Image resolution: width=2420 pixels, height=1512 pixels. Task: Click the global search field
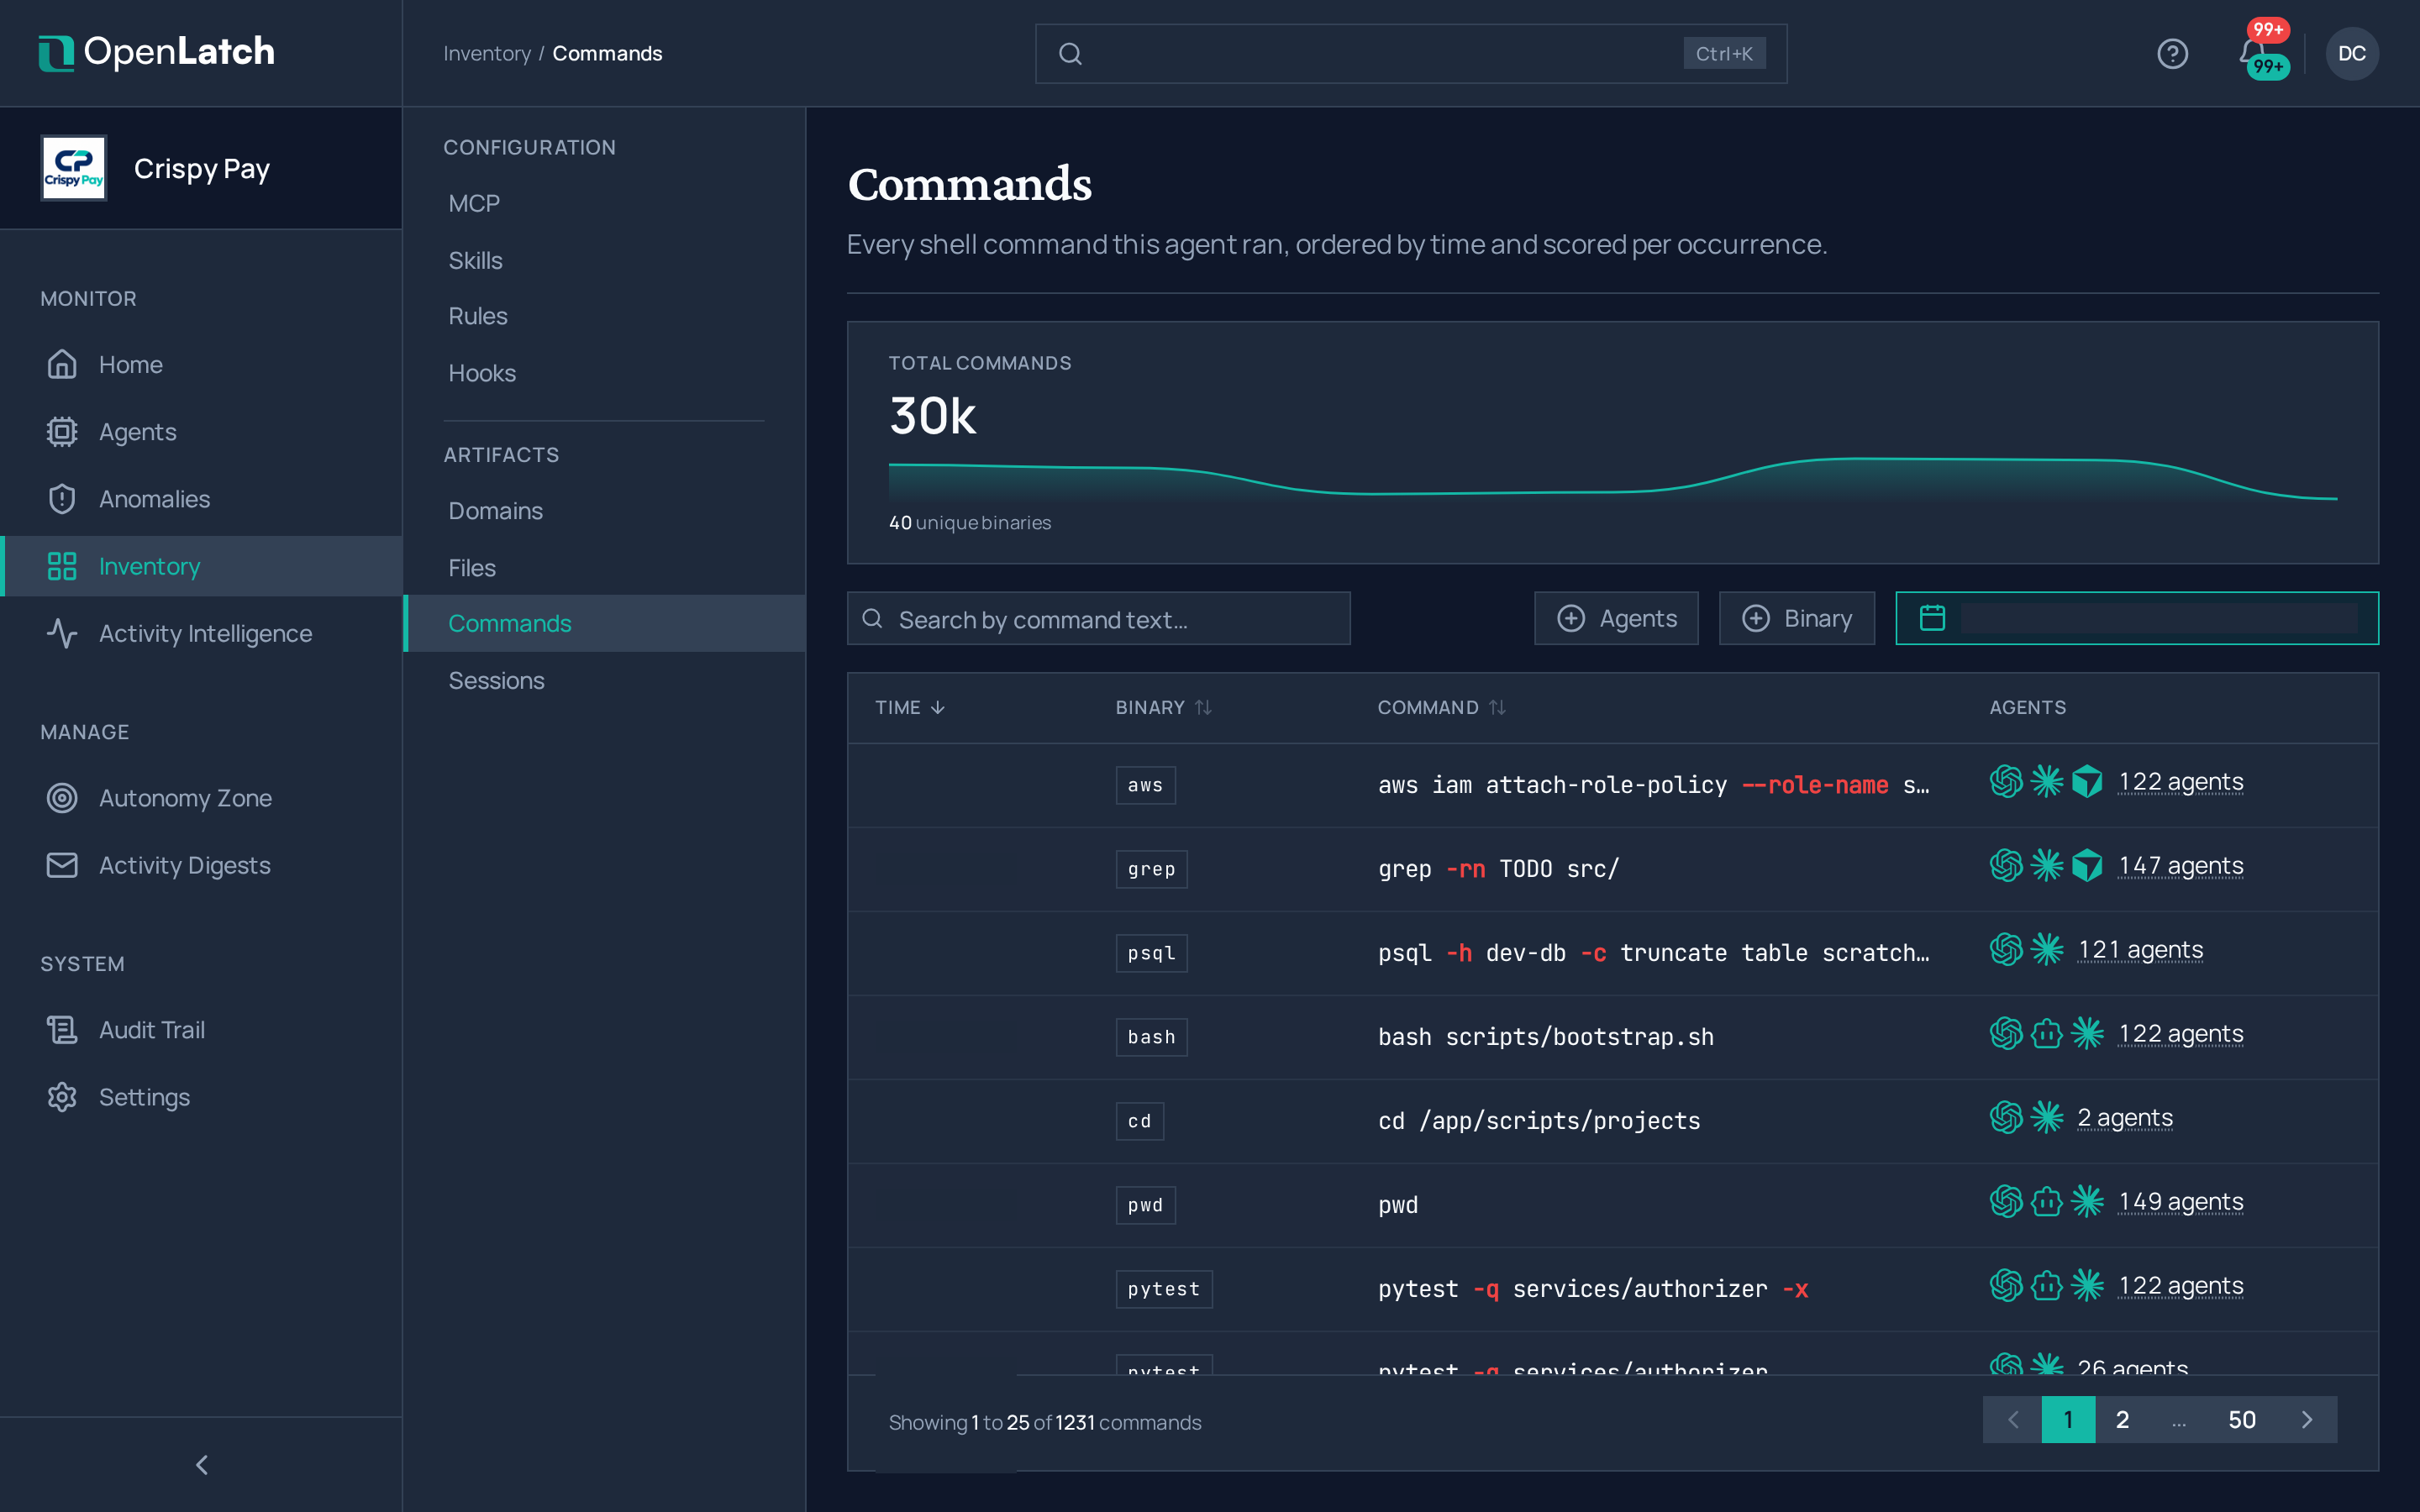[x=1410, y=53]
